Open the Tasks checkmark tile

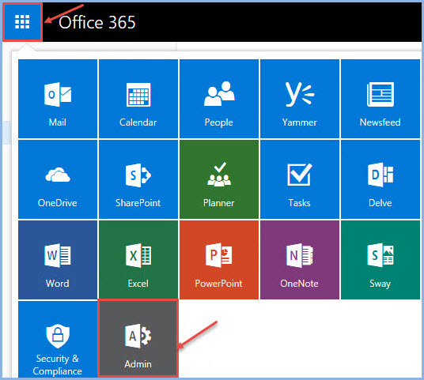300,179
